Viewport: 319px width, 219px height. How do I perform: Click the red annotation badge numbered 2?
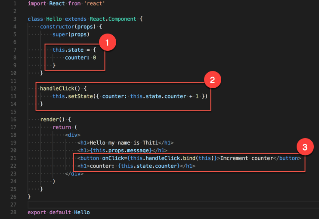[x=212, y=80]
